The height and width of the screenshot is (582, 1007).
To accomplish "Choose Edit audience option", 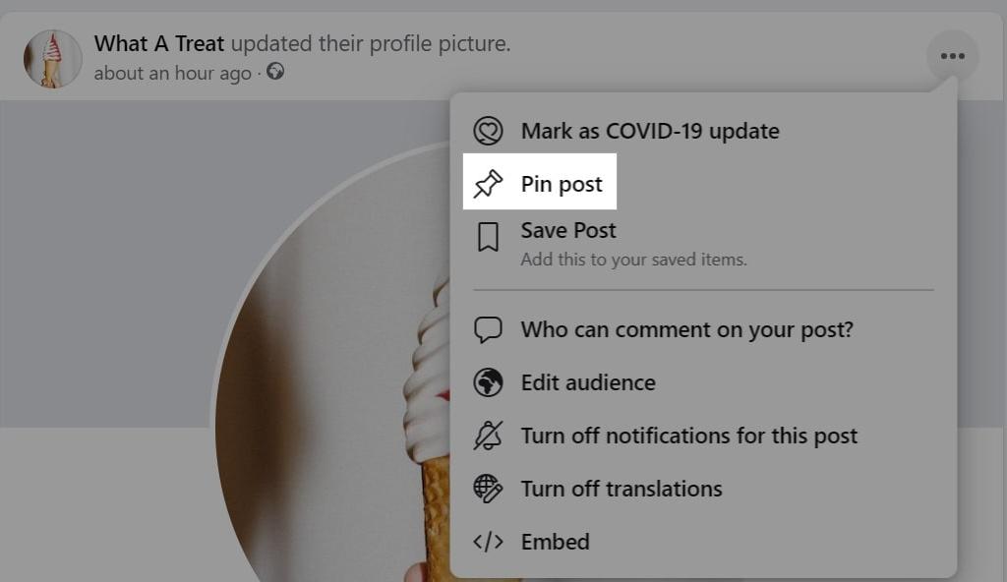I will tap(588, 382).
